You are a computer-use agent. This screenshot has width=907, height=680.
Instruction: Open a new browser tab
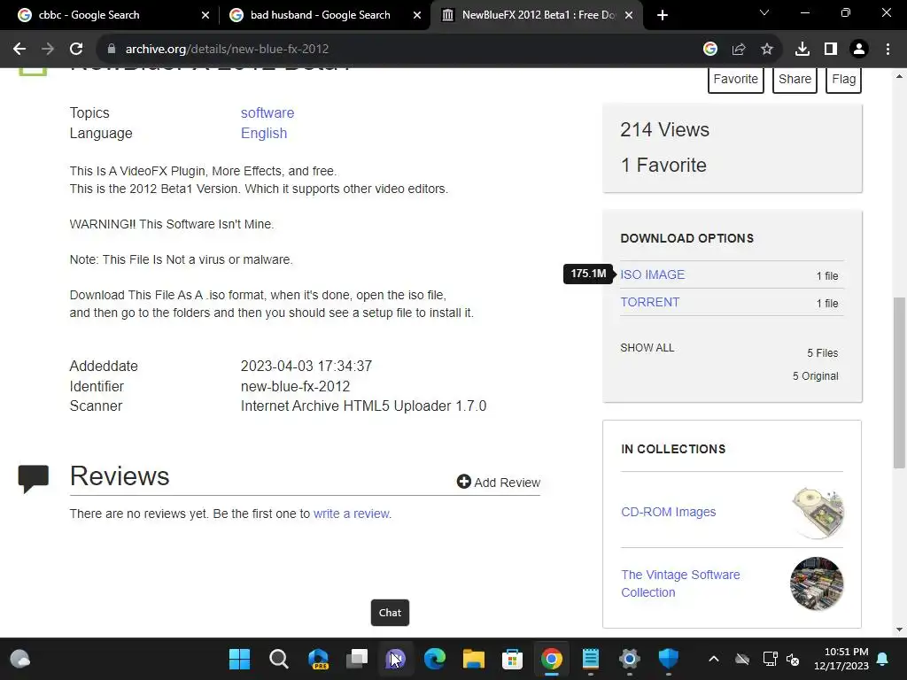663,15
